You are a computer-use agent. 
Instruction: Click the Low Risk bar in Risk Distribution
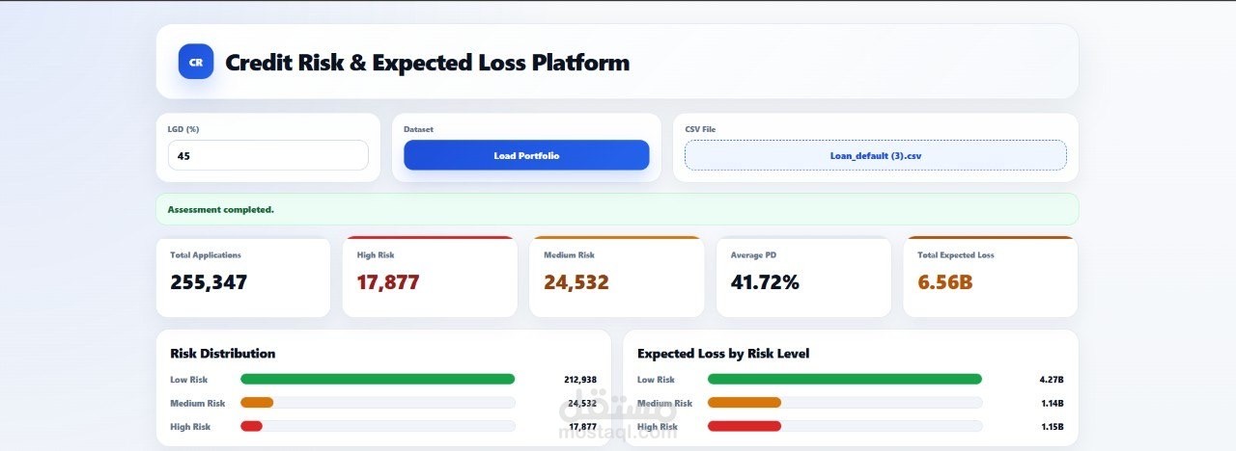point(378,380)
